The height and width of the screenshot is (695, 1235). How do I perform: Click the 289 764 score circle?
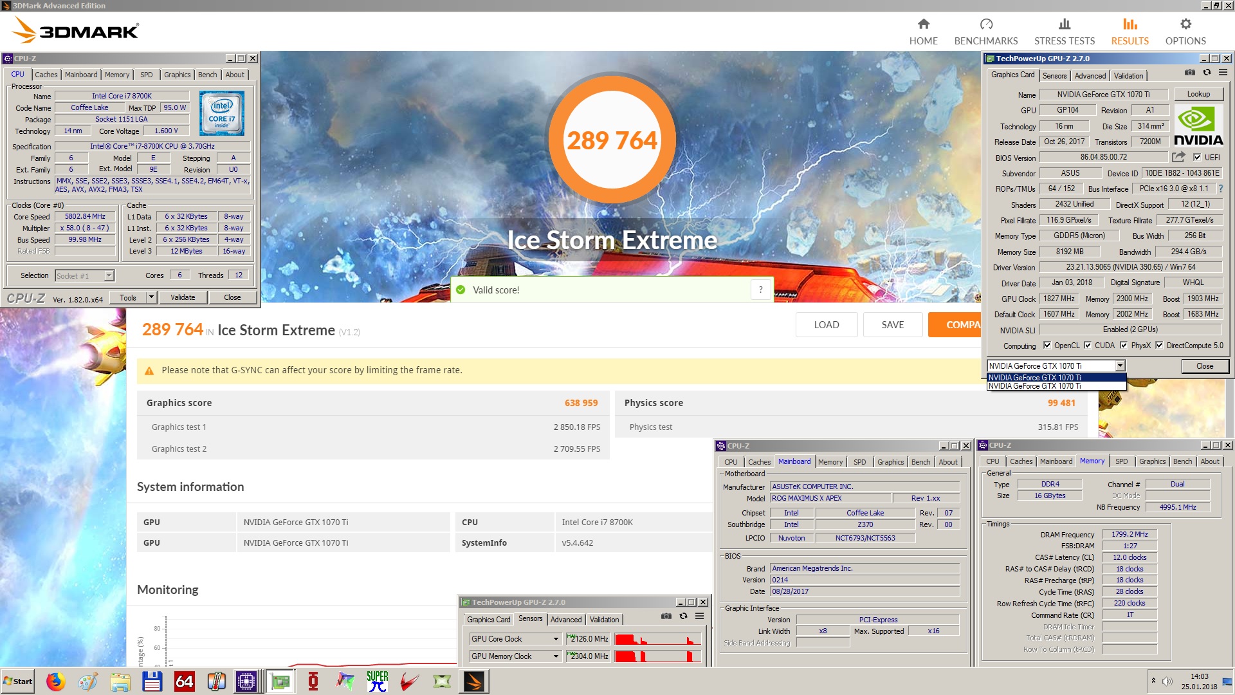[x=612, y=140]
